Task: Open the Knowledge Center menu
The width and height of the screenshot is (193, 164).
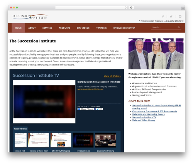Action: [x=124, y=28]
